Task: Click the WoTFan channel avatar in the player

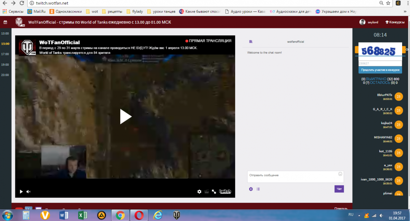Action: click(x=27, y=47)
